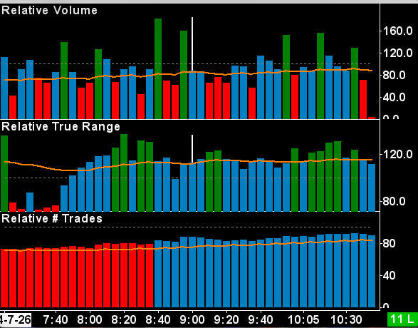Click the first blue bar in Relative # Trades
This screenshot has height=328, width=418.
[158, 274]
